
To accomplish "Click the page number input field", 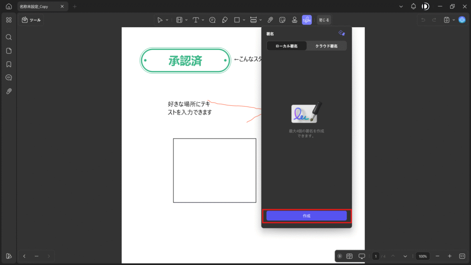I will coord(376,256).
